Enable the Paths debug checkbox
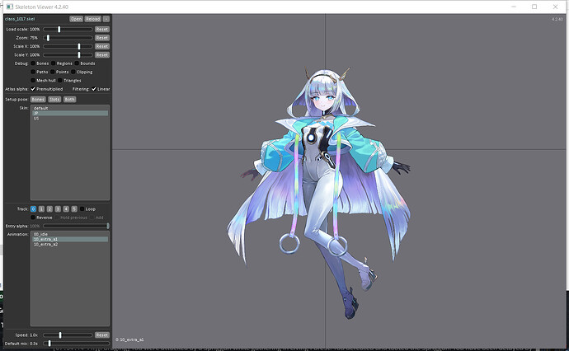The image size is (569, 351). click(x=33, y=72)
